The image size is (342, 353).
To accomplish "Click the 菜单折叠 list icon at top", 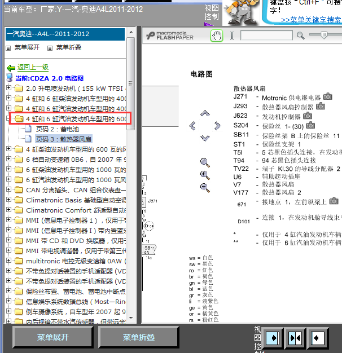I will pyautogui.click(x=50, y=48).
